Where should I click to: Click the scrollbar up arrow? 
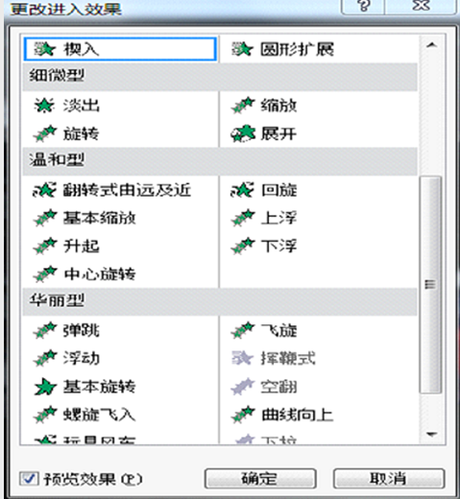click(x=431, y=45)
